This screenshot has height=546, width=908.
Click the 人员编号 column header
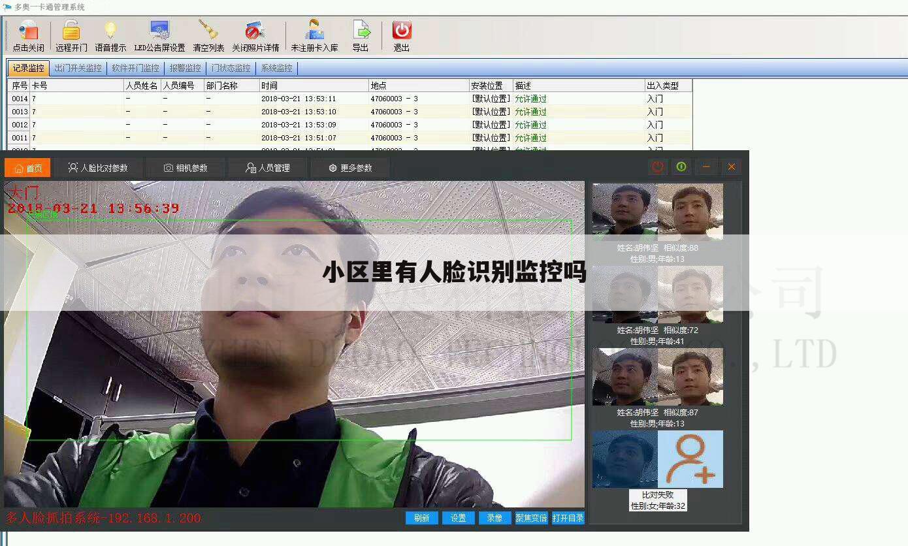point(182,86)
